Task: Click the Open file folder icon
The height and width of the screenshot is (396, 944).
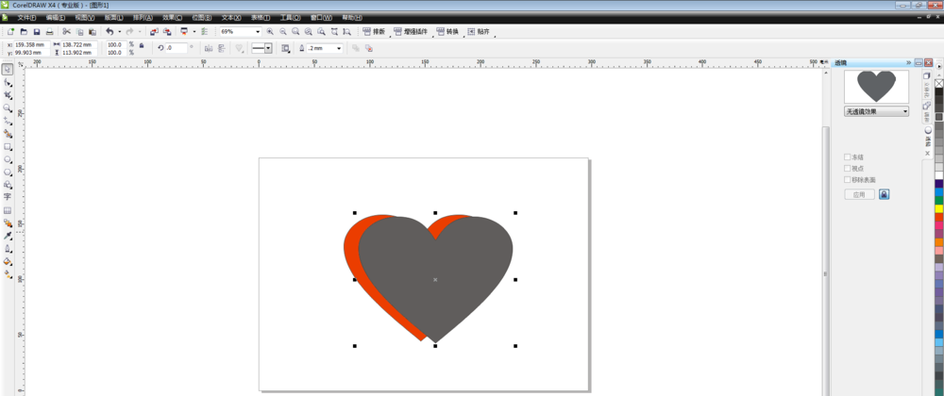Action: coord(25,31)
